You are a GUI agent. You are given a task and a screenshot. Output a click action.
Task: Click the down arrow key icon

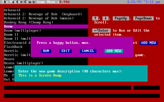106,18
